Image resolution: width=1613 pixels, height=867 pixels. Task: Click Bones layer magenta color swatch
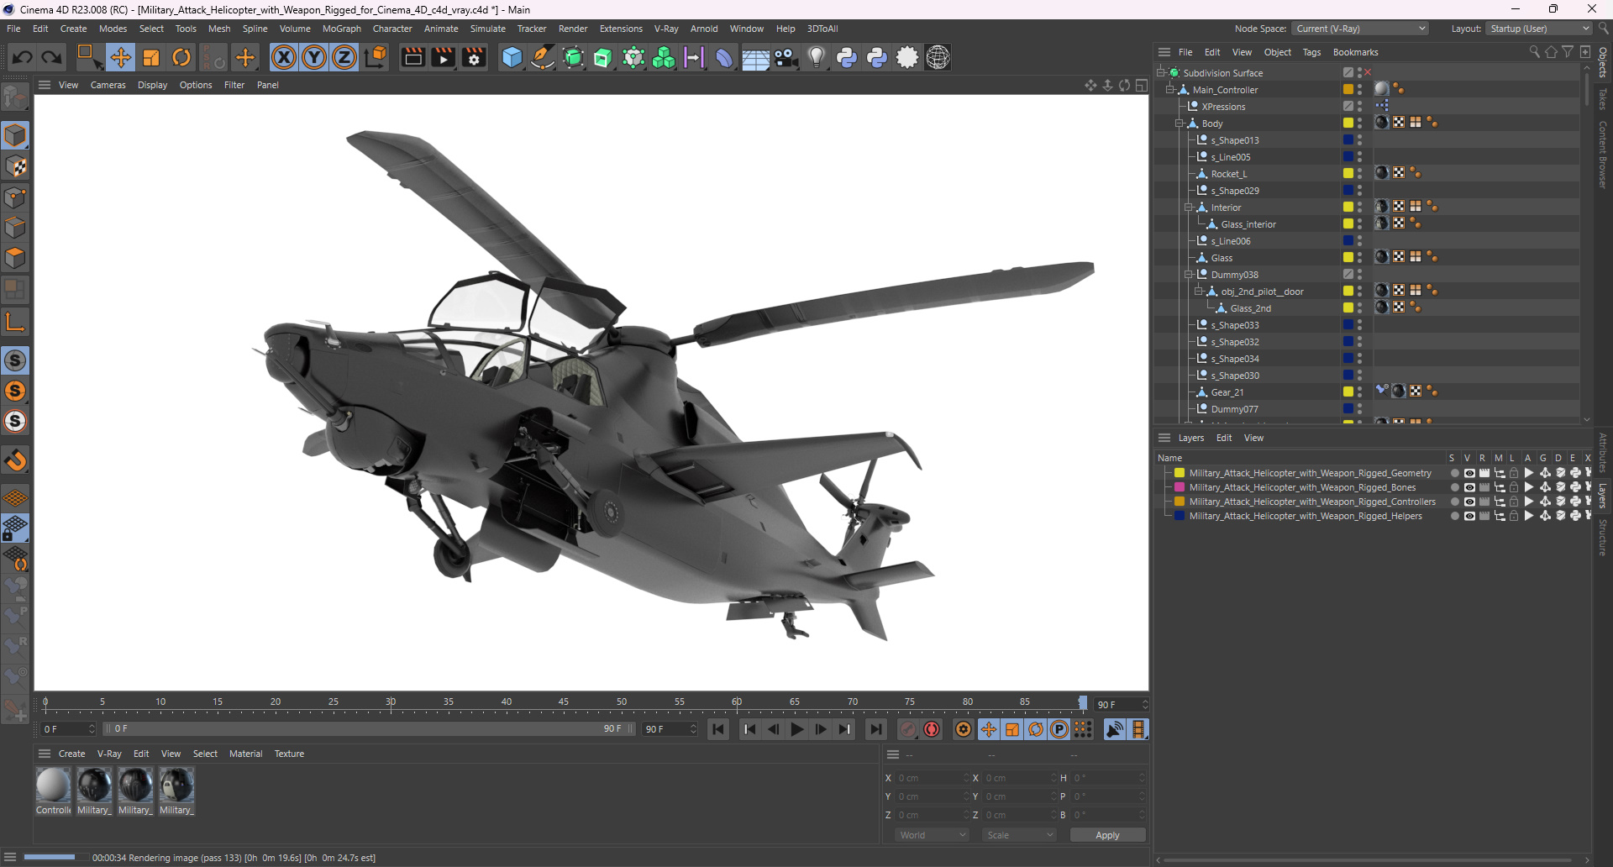1180,487
